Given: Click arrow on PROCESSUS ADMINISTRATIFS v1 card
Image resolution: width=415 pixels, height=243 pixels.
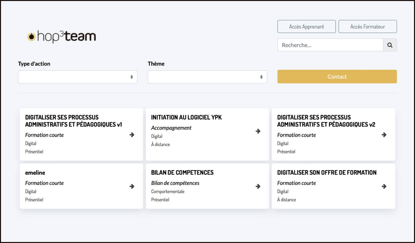Looking at the screenshot, I should (x=132, y=134).
